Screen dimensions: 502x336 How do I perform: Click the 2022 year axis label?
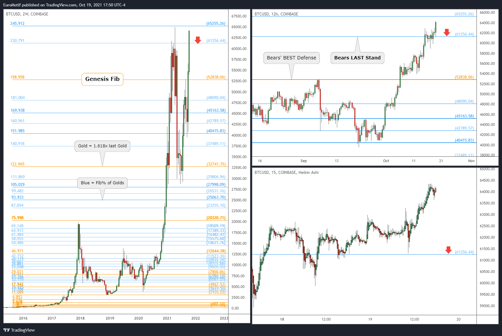tap(195, 318)
